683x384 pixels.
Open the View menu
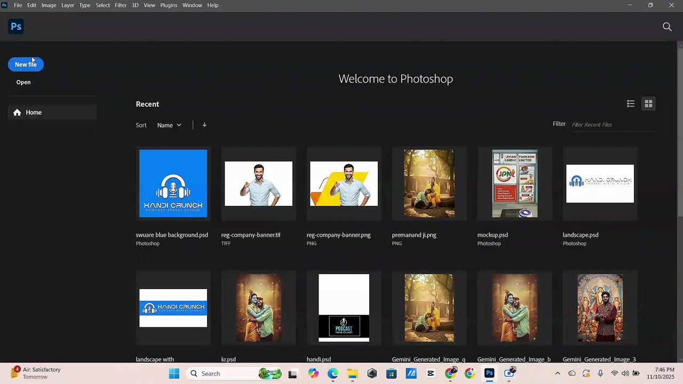click(x=149, y=5)
